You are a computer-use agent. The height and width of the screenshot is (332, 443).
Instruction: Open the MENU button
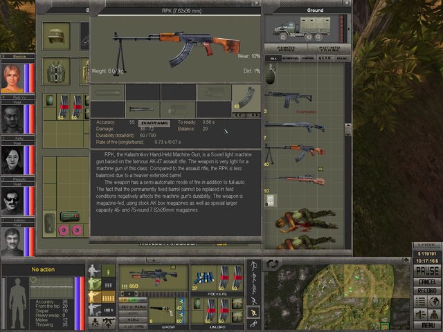pos(427,326)
